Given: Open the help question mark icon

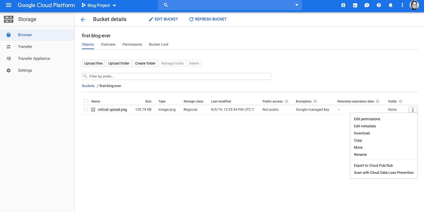Looking at the screenshot, I should (379, 5).
